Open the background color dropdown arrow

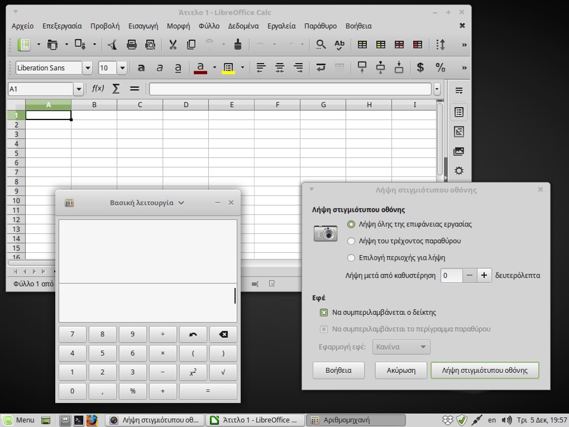click(x=242, y=68)
